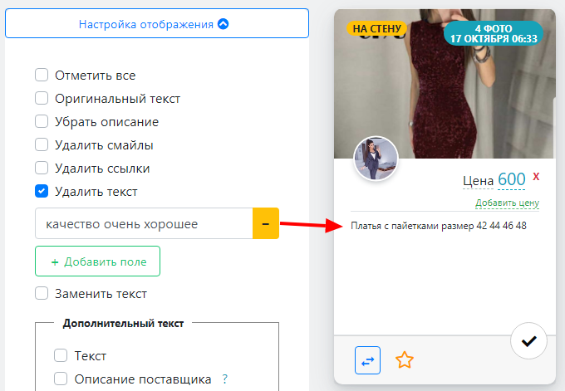Check the Оригинальный текст option
Screen dimensions: 565x391
coord(42,99)
